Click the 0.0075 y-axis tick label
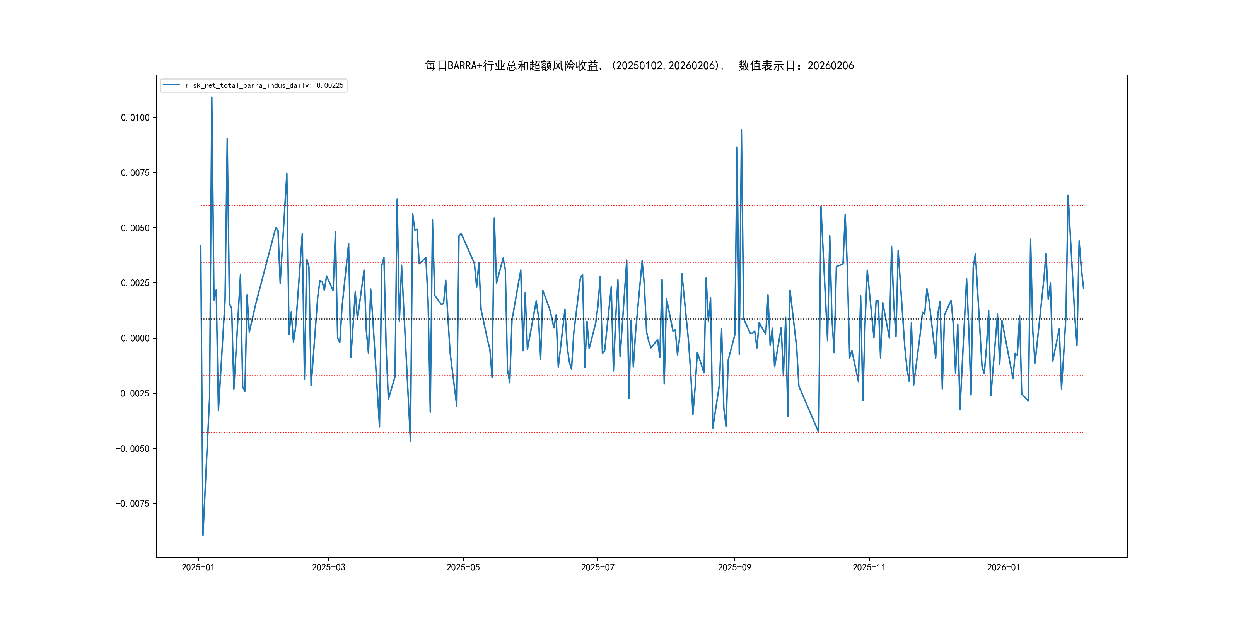The height and width of the screenshot is (626, 1253). (135, 173)
